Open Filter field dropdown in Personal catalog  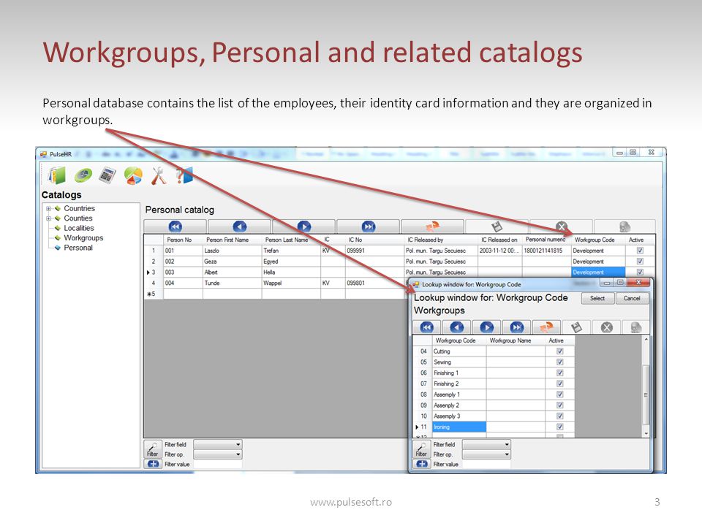pyautogui.click(x=218, y=444)
